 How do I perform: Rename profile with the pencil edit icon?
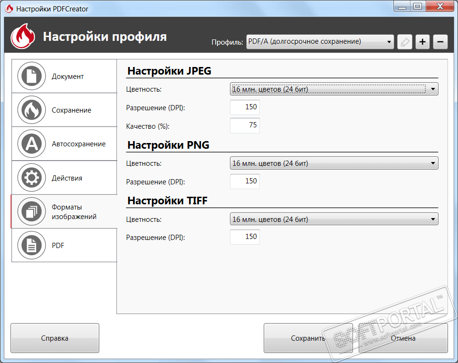(404, 42)
